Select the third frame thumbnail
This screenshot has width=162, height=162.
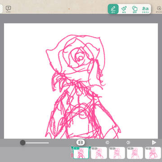(117, 153)
